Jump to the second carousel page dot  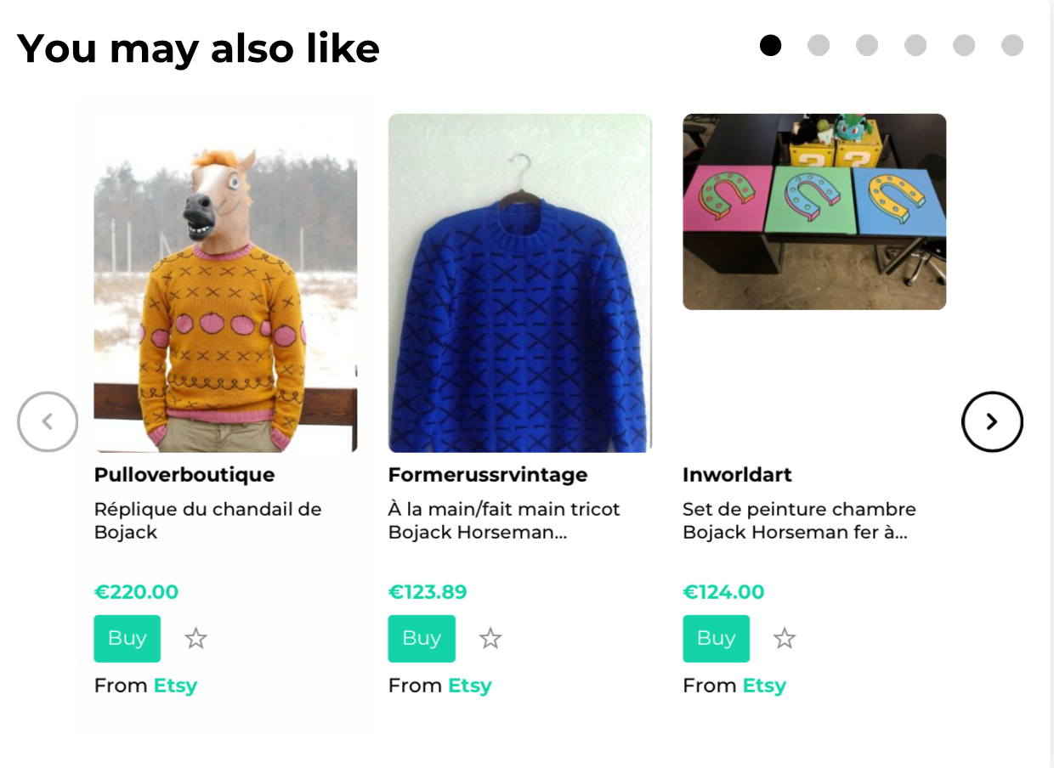pyautogui.click(x=819, y=45)
